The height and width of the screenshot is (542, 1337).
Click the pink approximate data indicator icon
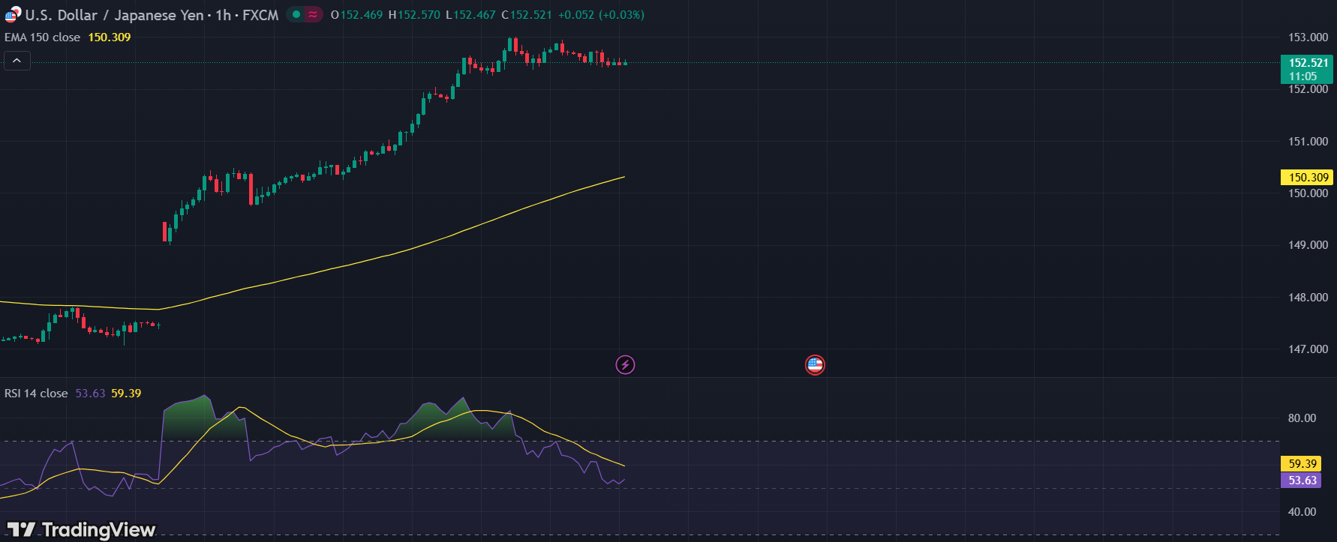point(313,15)
